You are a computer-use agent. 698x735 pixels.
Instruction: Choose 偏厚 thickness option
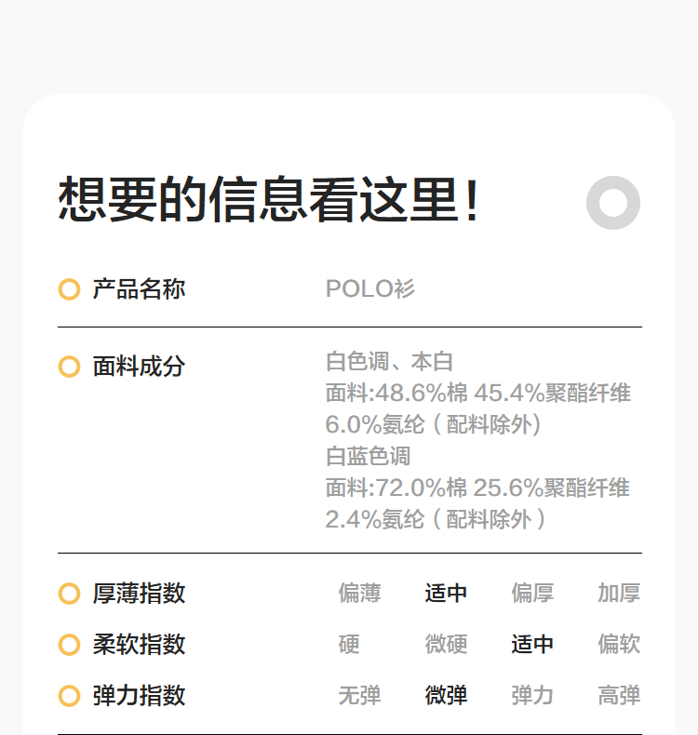pos(532,594)
